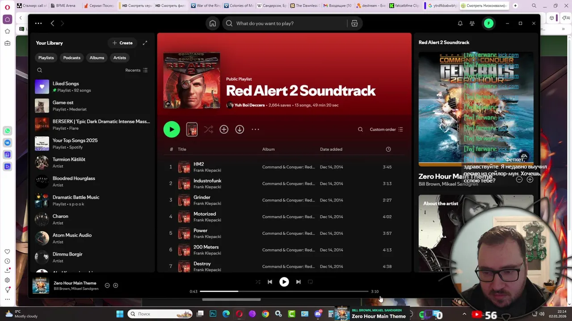The image size is (572, 321).
Task: Open the Dimmu Borgir artist
Action: coord(93,257)
